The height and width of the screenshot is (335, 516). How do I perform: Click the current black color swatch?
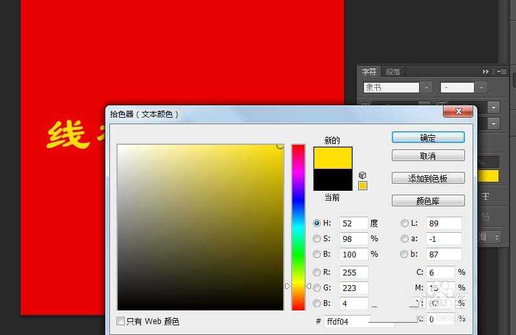[333, 180]
